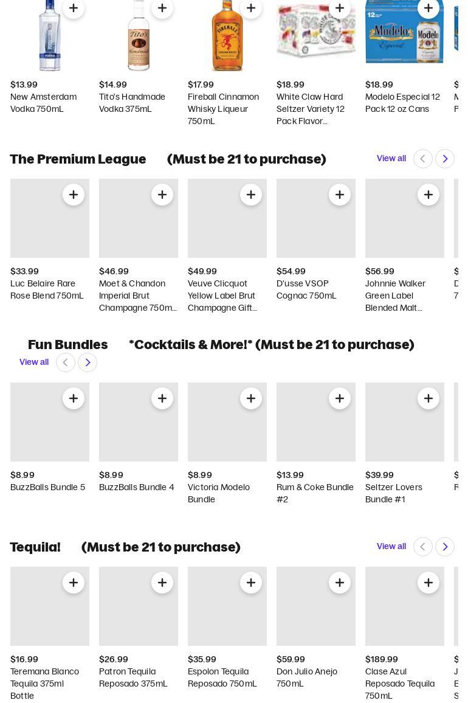This screenshot has width=468, height=703.
Task: Add Modelo Especial 12 Pack to cart
Action: tap(428, 8)
